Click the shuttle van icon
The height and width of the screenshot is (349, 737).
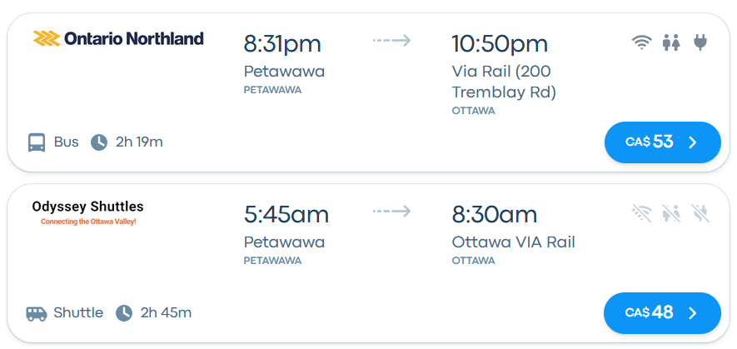click(37, 313)
